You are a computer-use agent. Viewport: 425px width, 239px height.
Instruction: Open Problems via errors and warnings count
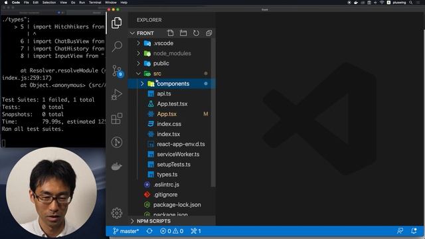(x=171, y=231)
